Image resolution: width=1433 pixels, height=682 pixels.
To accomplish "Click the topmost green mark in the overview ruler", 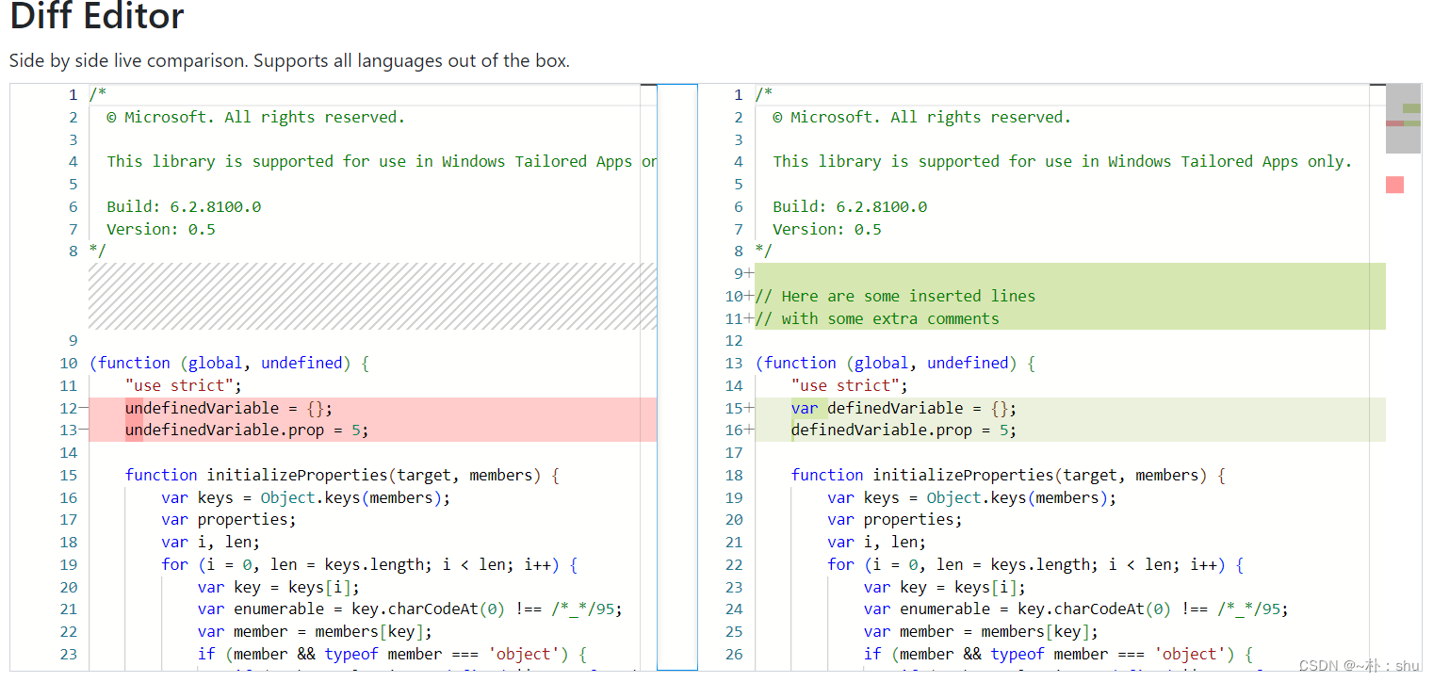I will (x=1411, y=108).
